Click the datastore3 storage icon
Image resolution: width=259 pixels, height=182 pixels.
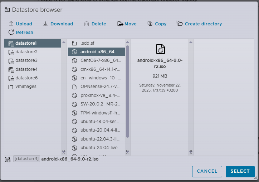tap(11, 61)
